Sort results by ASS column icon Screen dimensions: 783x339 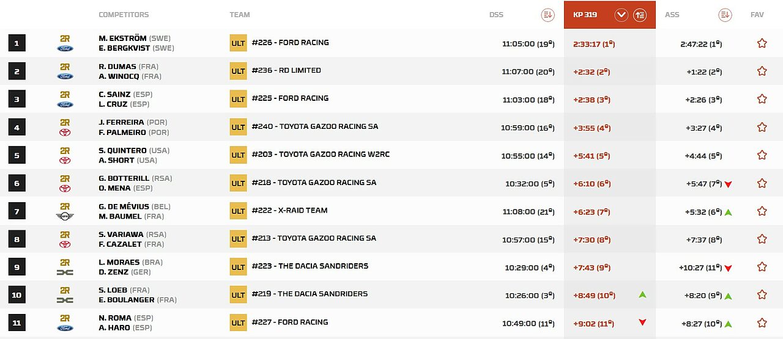725,15
